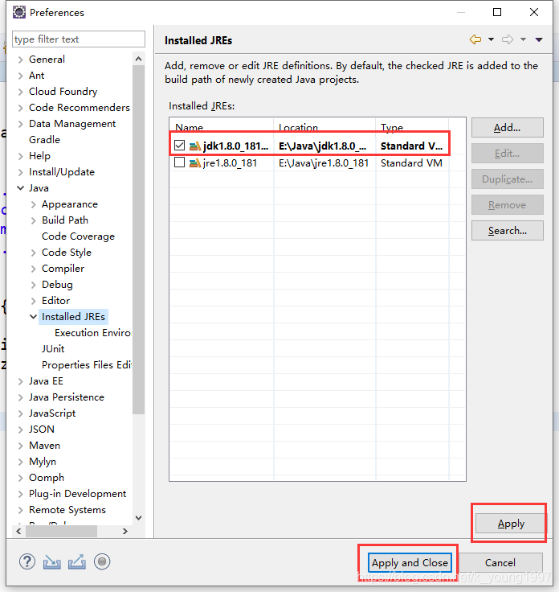Expand the Build Path node

point(33,220)
